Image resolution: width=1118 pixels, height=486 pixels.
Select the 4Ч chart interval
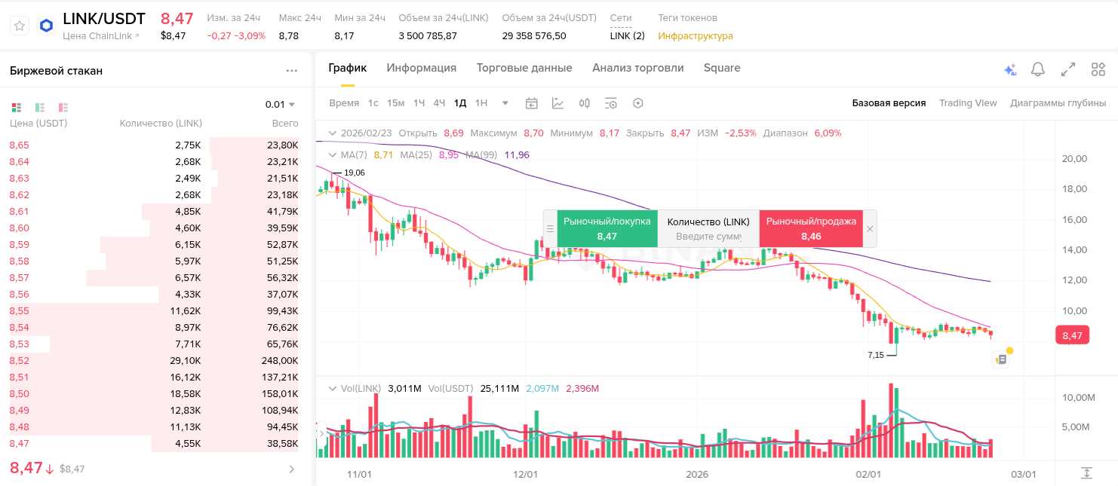coord(439,103)
